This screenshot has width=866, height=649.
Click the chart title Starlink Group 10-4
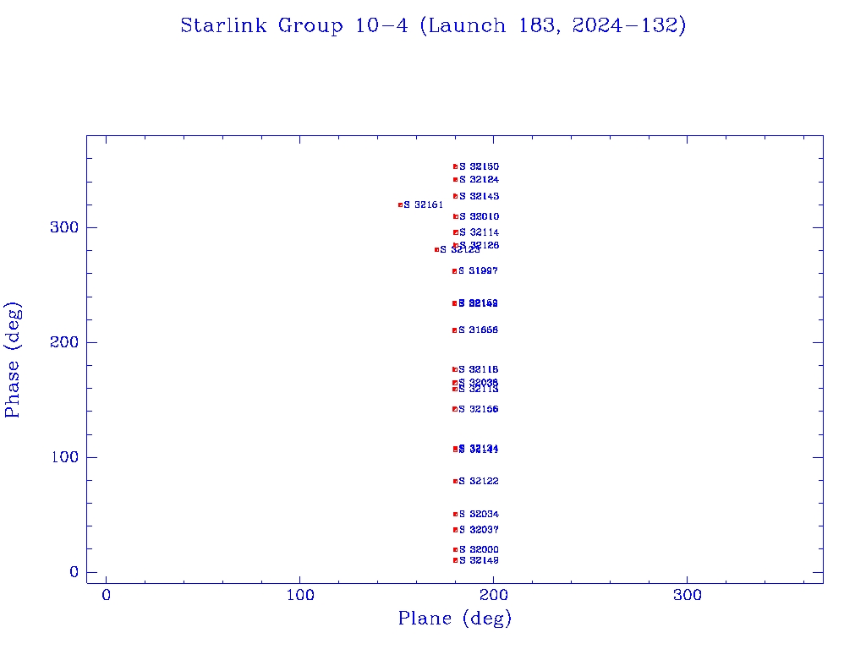coord(433,25)
